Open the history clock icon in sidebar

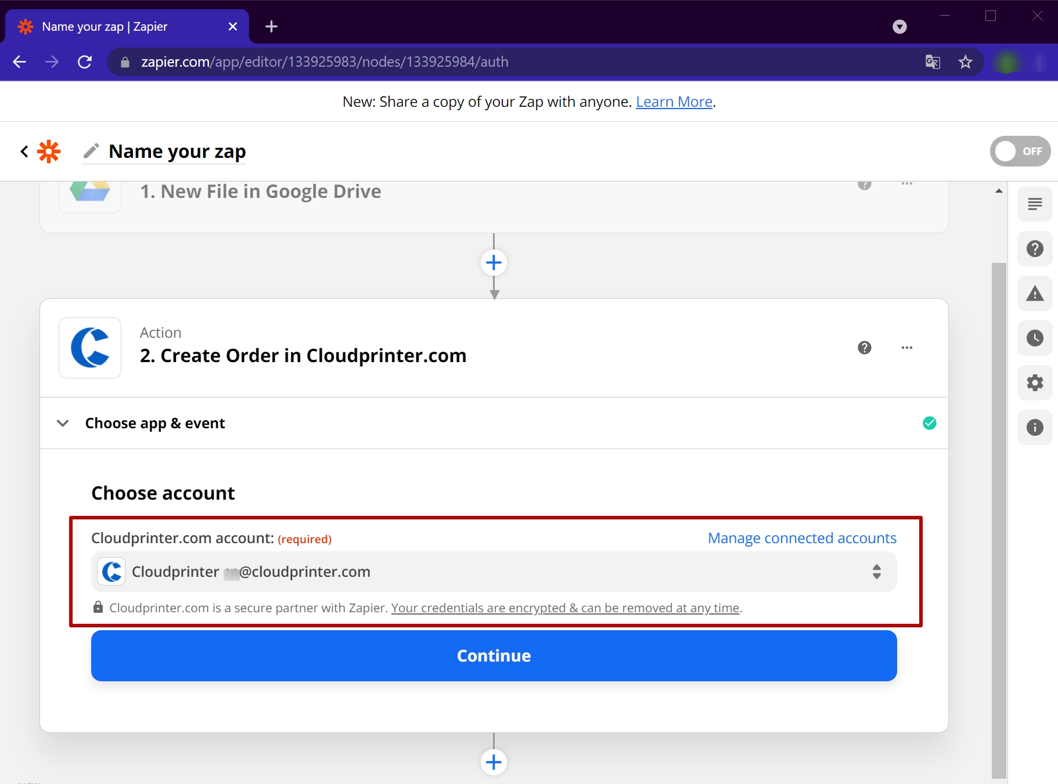(x=1035, y=338)
